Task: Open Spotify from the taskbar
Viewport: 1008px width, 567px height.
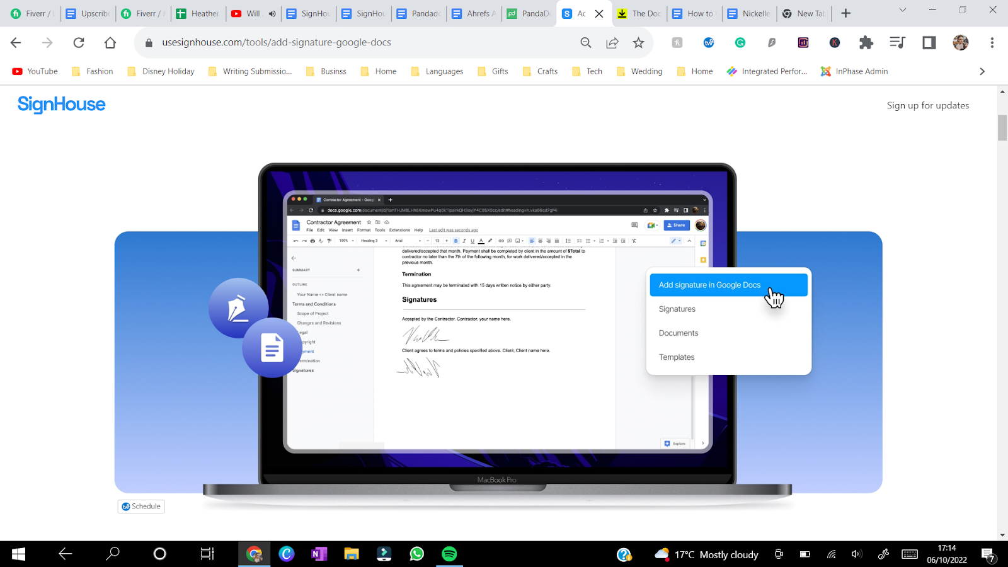Action: pyautogui.click(x=450, y=554)
